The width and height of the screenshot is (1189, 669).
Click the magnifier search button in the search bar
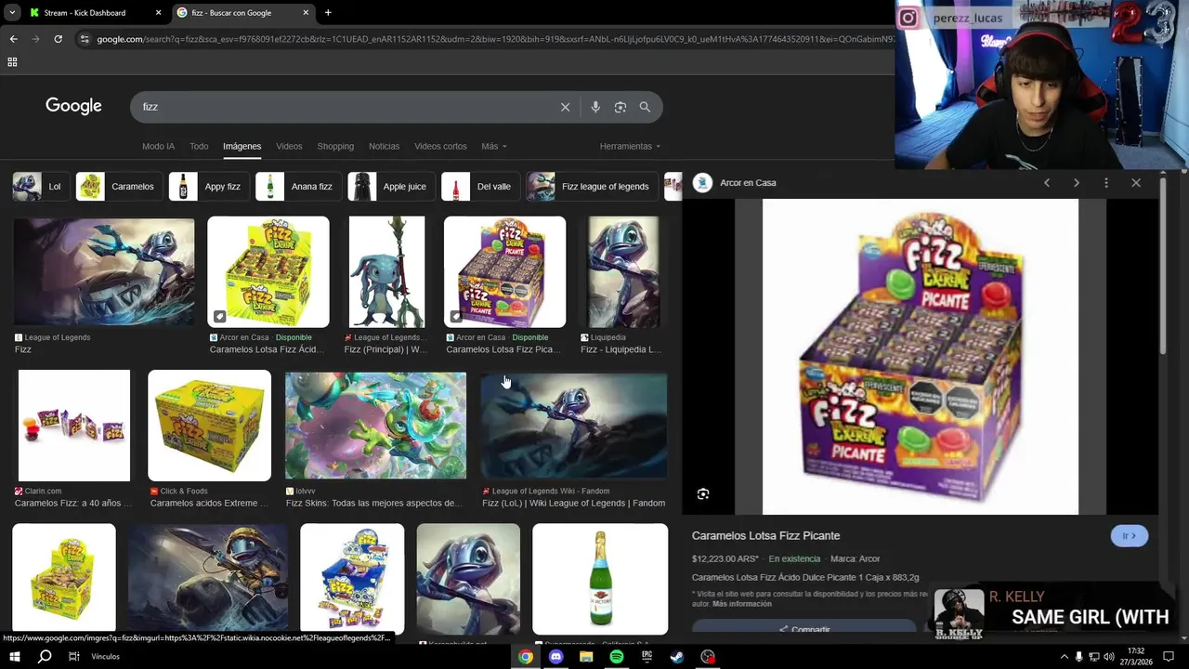(x=645, y=107)
